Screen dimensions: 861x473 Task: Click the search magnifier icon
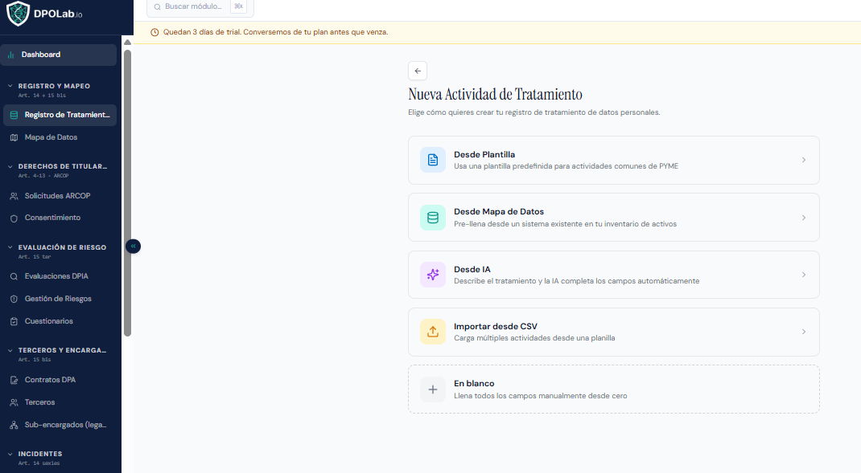pos(158,6)
